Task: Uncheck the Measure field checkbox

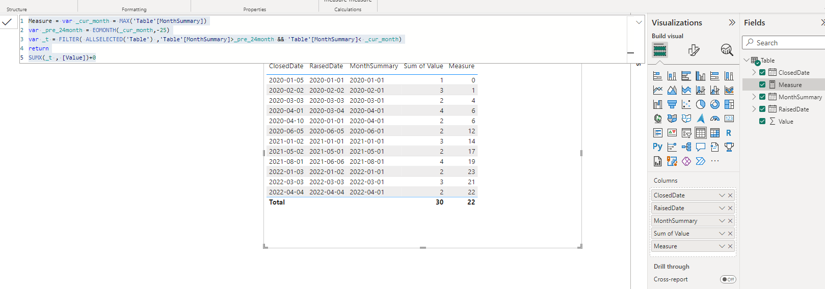Action: click(762, 84)
